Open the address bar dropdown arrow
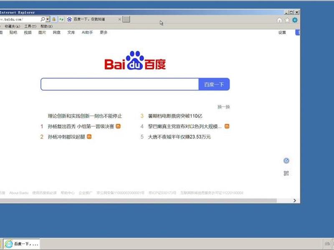334x250 pixels. [x=48, y=19]
